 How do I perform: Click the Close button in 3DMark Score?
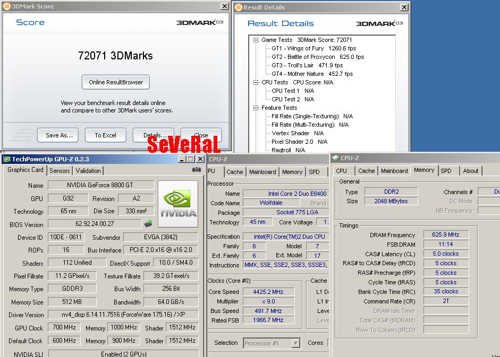coord(201,135)
